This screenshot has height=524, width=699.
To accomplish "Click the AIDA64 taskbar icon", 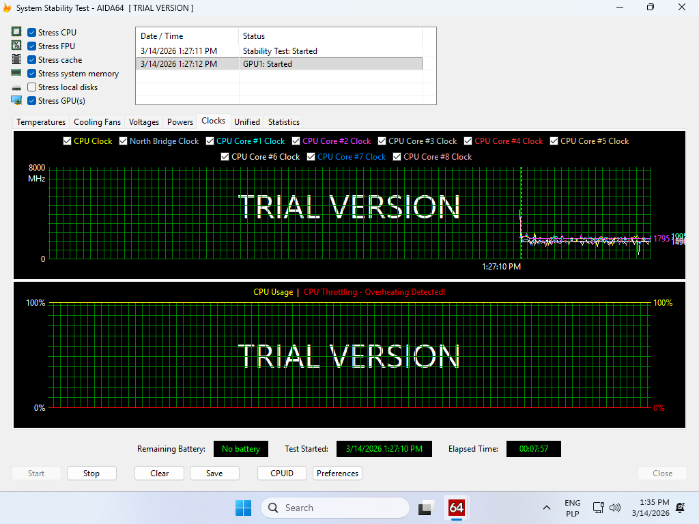I will [457, 508].
